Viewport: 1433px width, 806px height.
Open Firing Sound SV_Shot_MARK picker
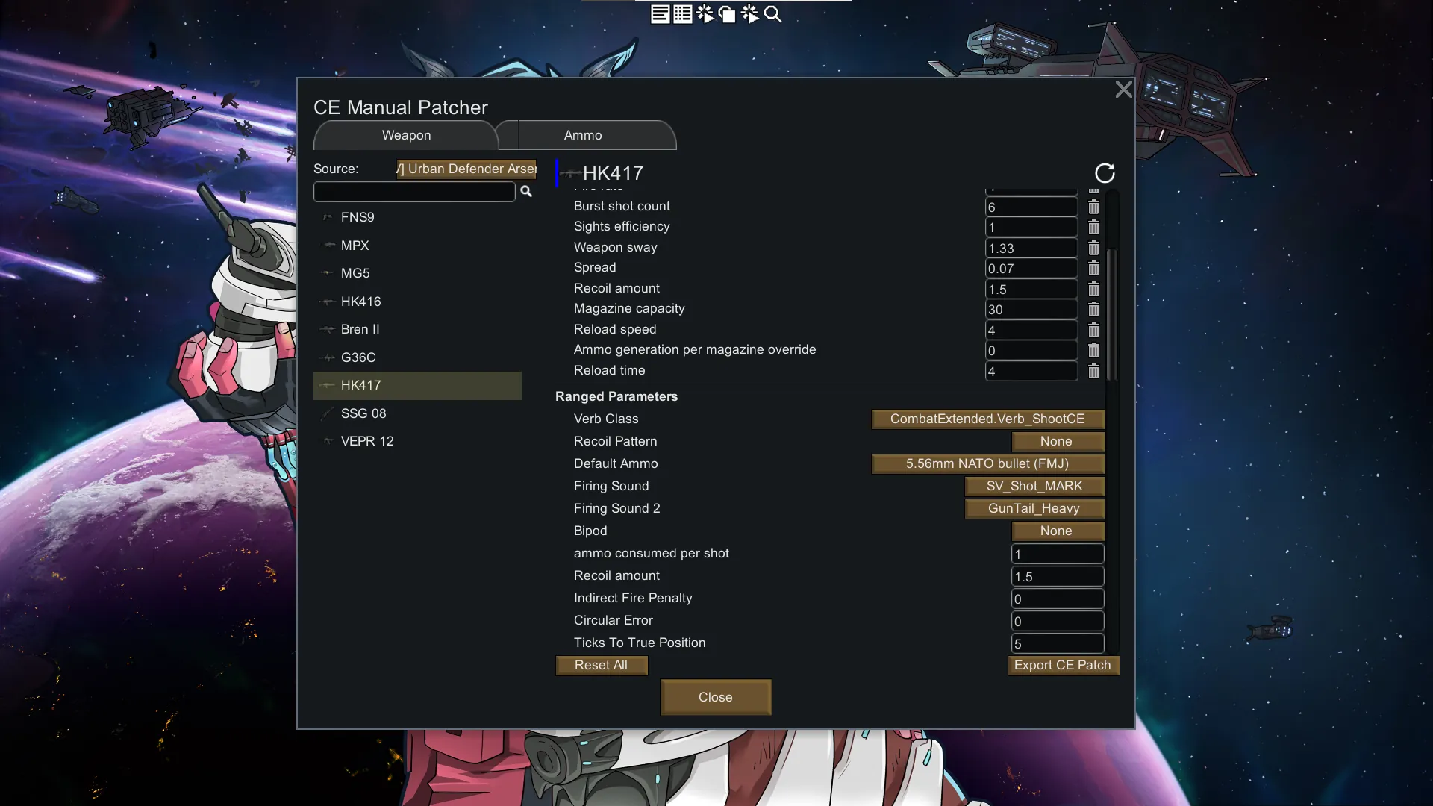tap(1034, 486)
